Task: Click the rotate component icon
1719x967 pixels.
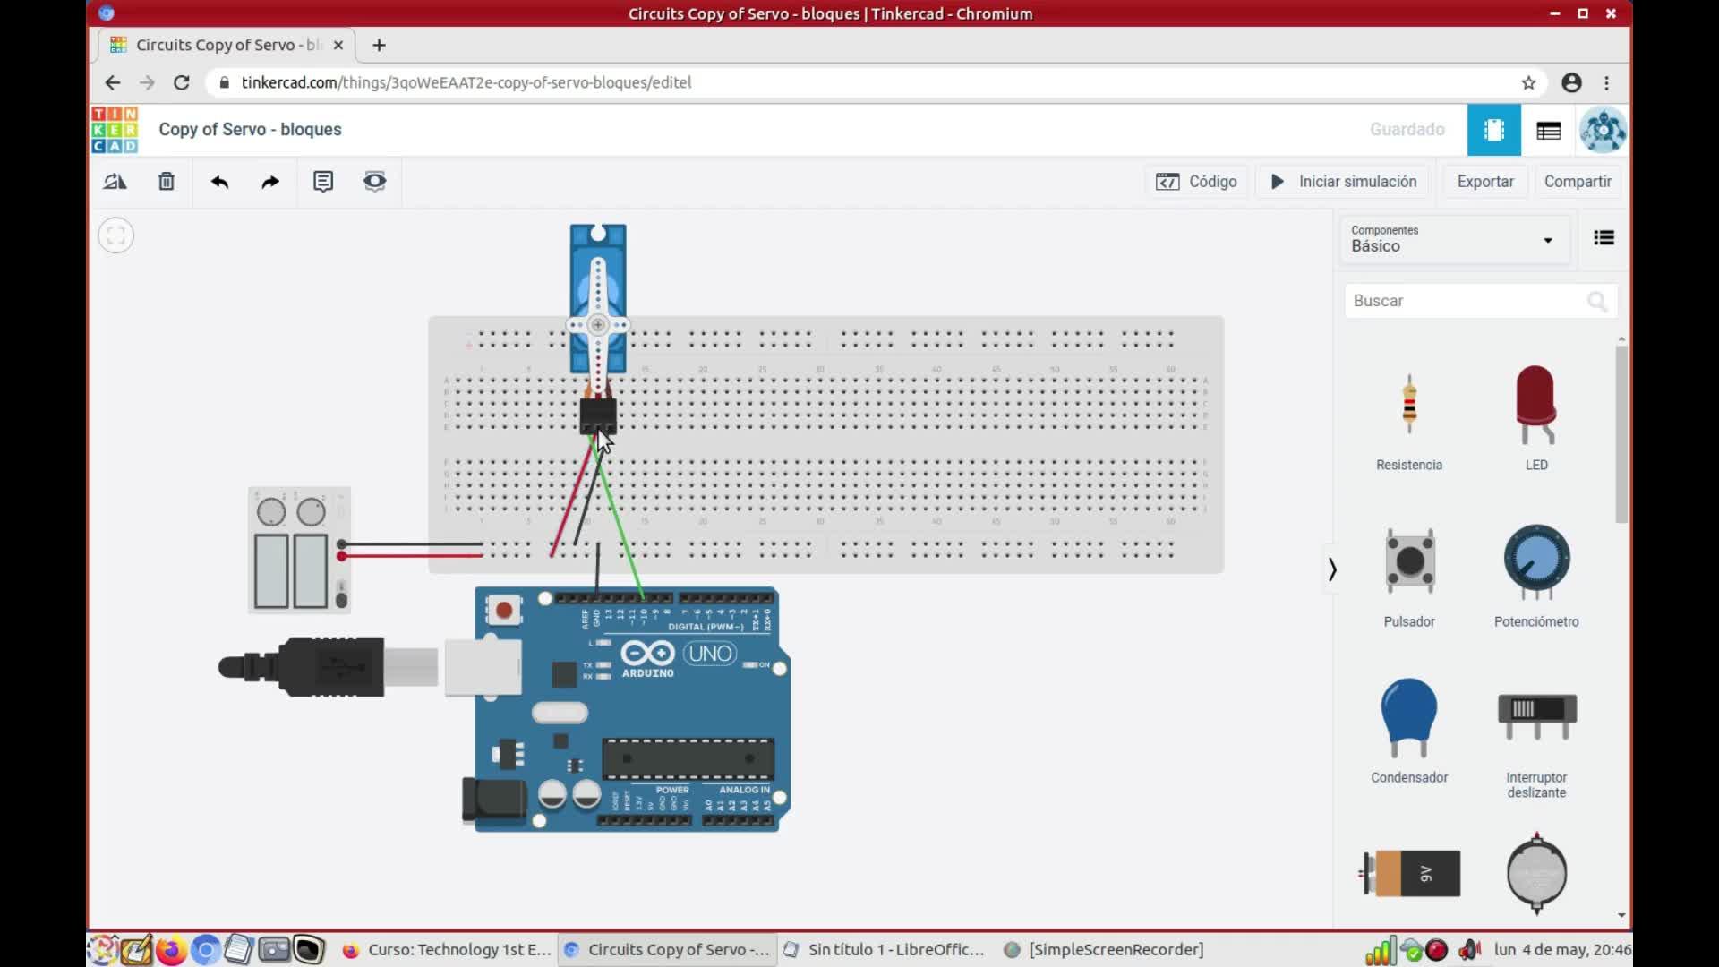Action: point(115,182)
